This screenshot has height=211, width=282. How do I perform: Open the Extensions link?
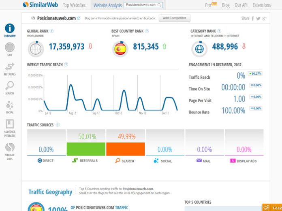coord(261,5)
